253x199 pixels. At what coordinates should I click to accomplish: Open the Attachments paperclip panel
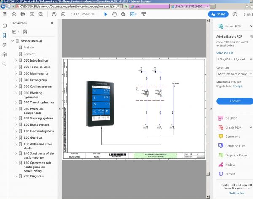tap(4, 45)
